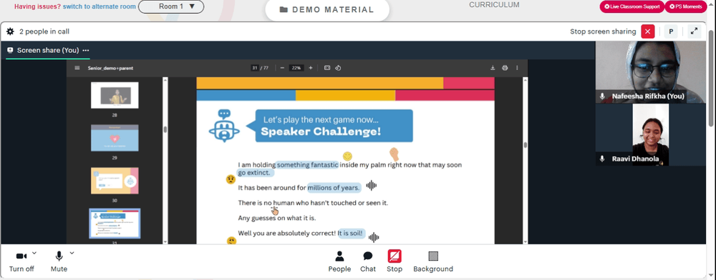
Task: Open the Chat panel
Action: pyautogui.click(x=367, y=261)
